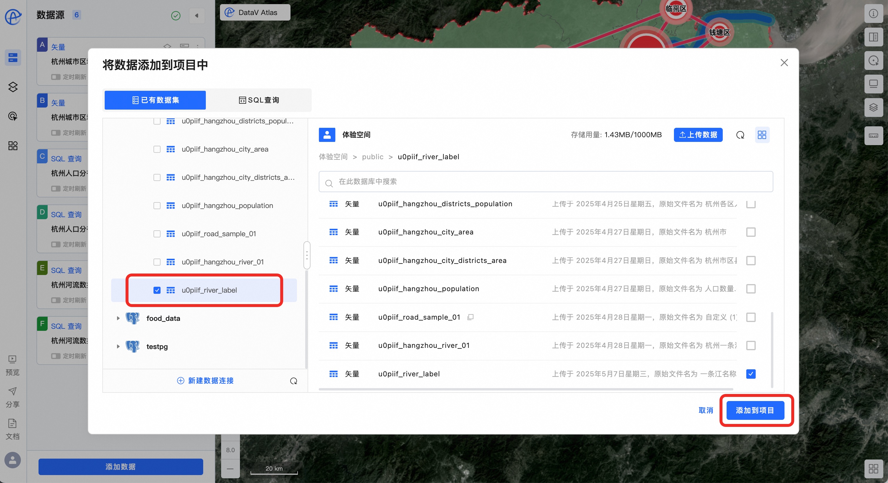The image size is (888, 483).
Task: Open the info icon at top right
Action: (873, 14)
